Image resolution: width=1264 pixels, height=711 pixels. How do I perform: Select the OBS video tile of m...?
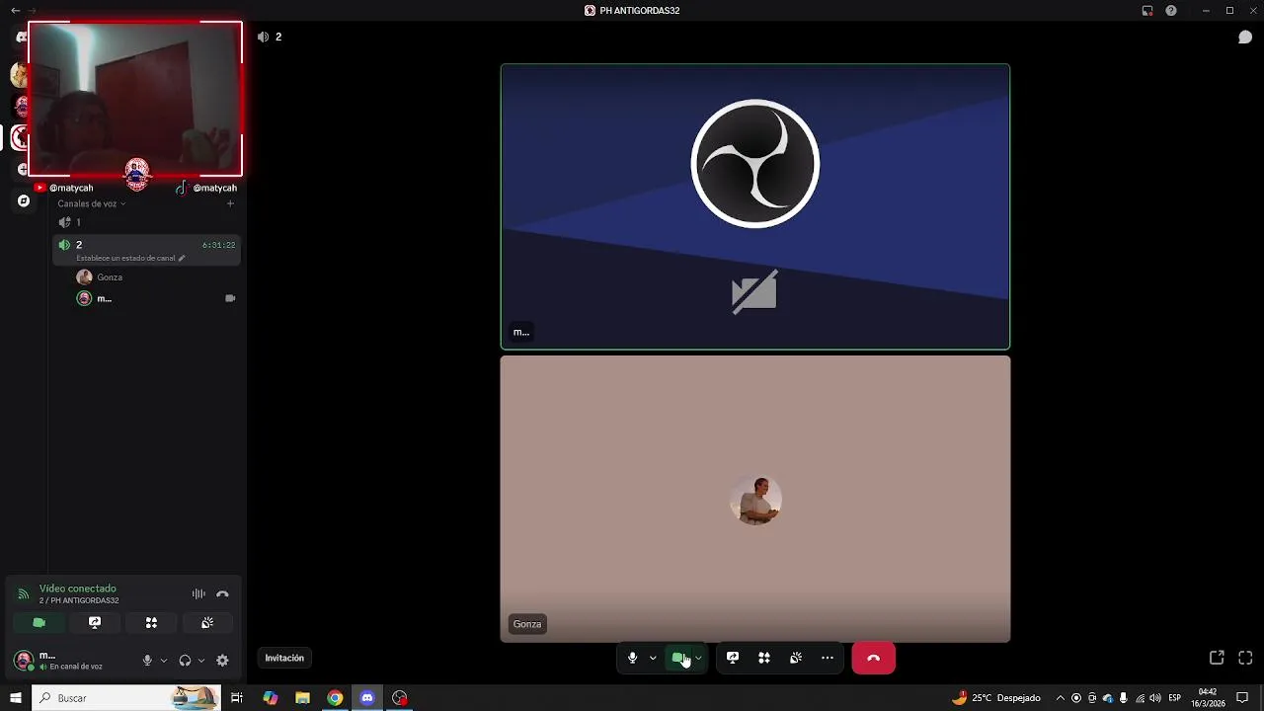coord(755,206)
